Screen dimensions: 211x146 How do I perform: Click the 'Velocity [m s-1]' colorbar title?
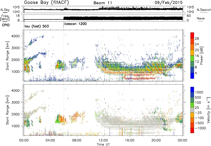pyautogui.click(x=208, y=110)
